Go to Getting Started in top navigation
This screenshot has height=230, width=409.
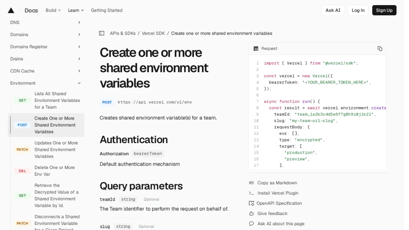coord(107,10)
